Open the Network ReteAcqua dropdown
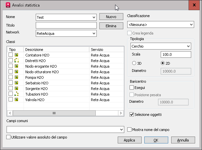The width and height of the screenshot is (202, 150). (x=66, y=33)
